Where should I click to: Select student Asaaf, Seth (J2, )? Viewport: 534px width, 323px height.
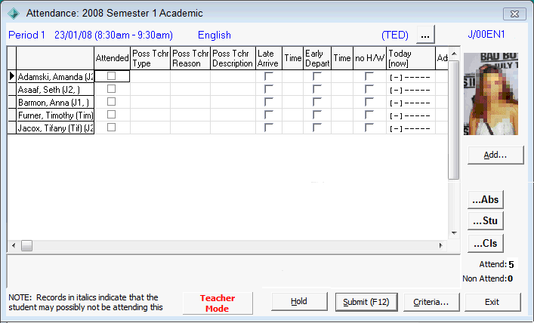(x=55, y=90)
